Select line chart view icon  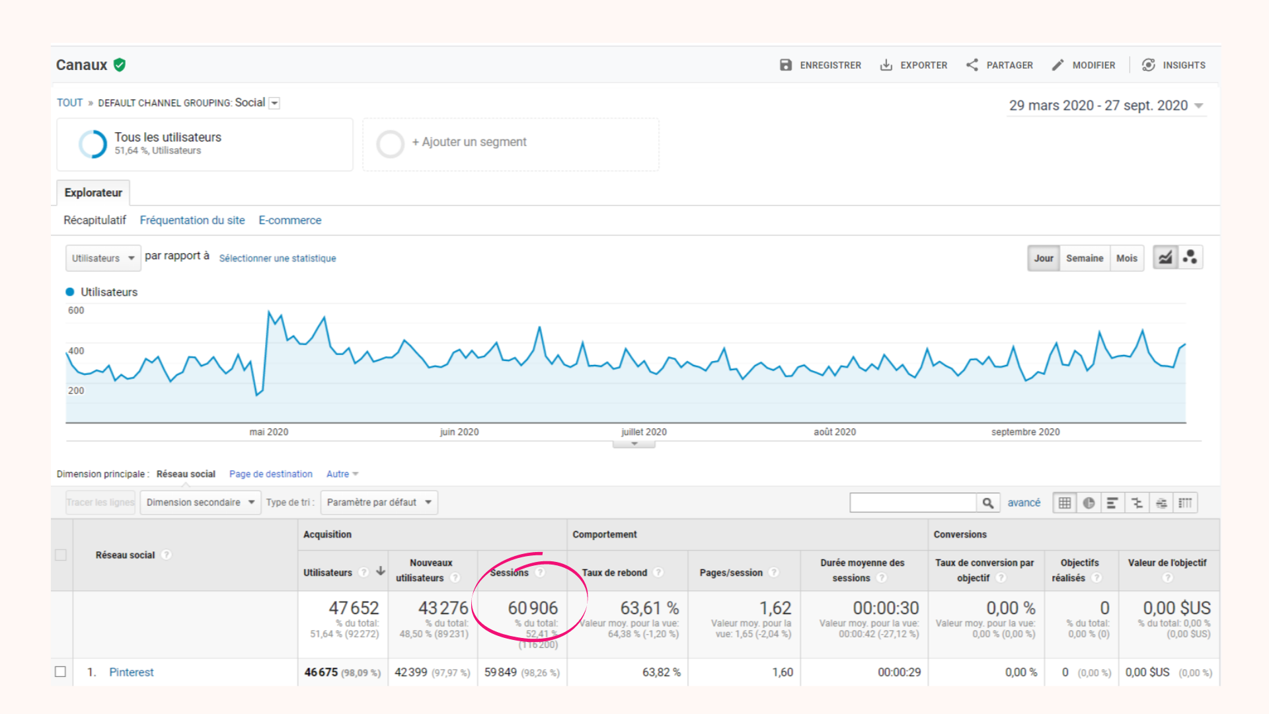[x=1165, y=258]
